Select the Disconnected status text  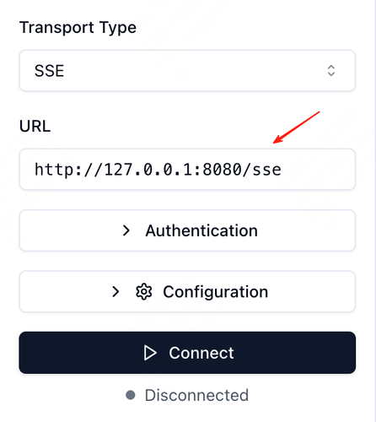click(196, 395)
